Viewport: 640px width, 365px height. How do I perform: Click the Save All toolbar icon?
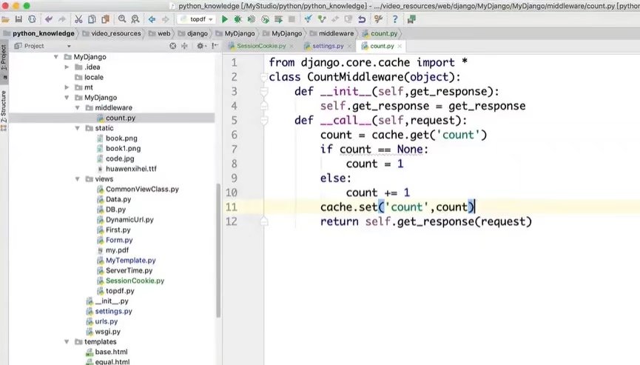tap(18, 19)
